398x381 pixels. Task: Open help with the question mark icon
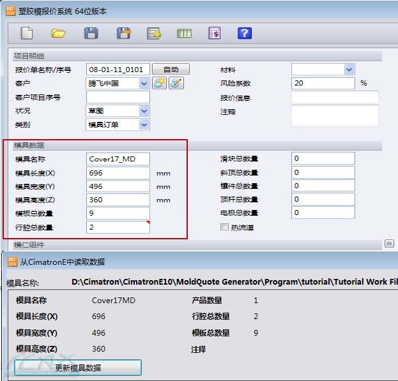point(245,33)
